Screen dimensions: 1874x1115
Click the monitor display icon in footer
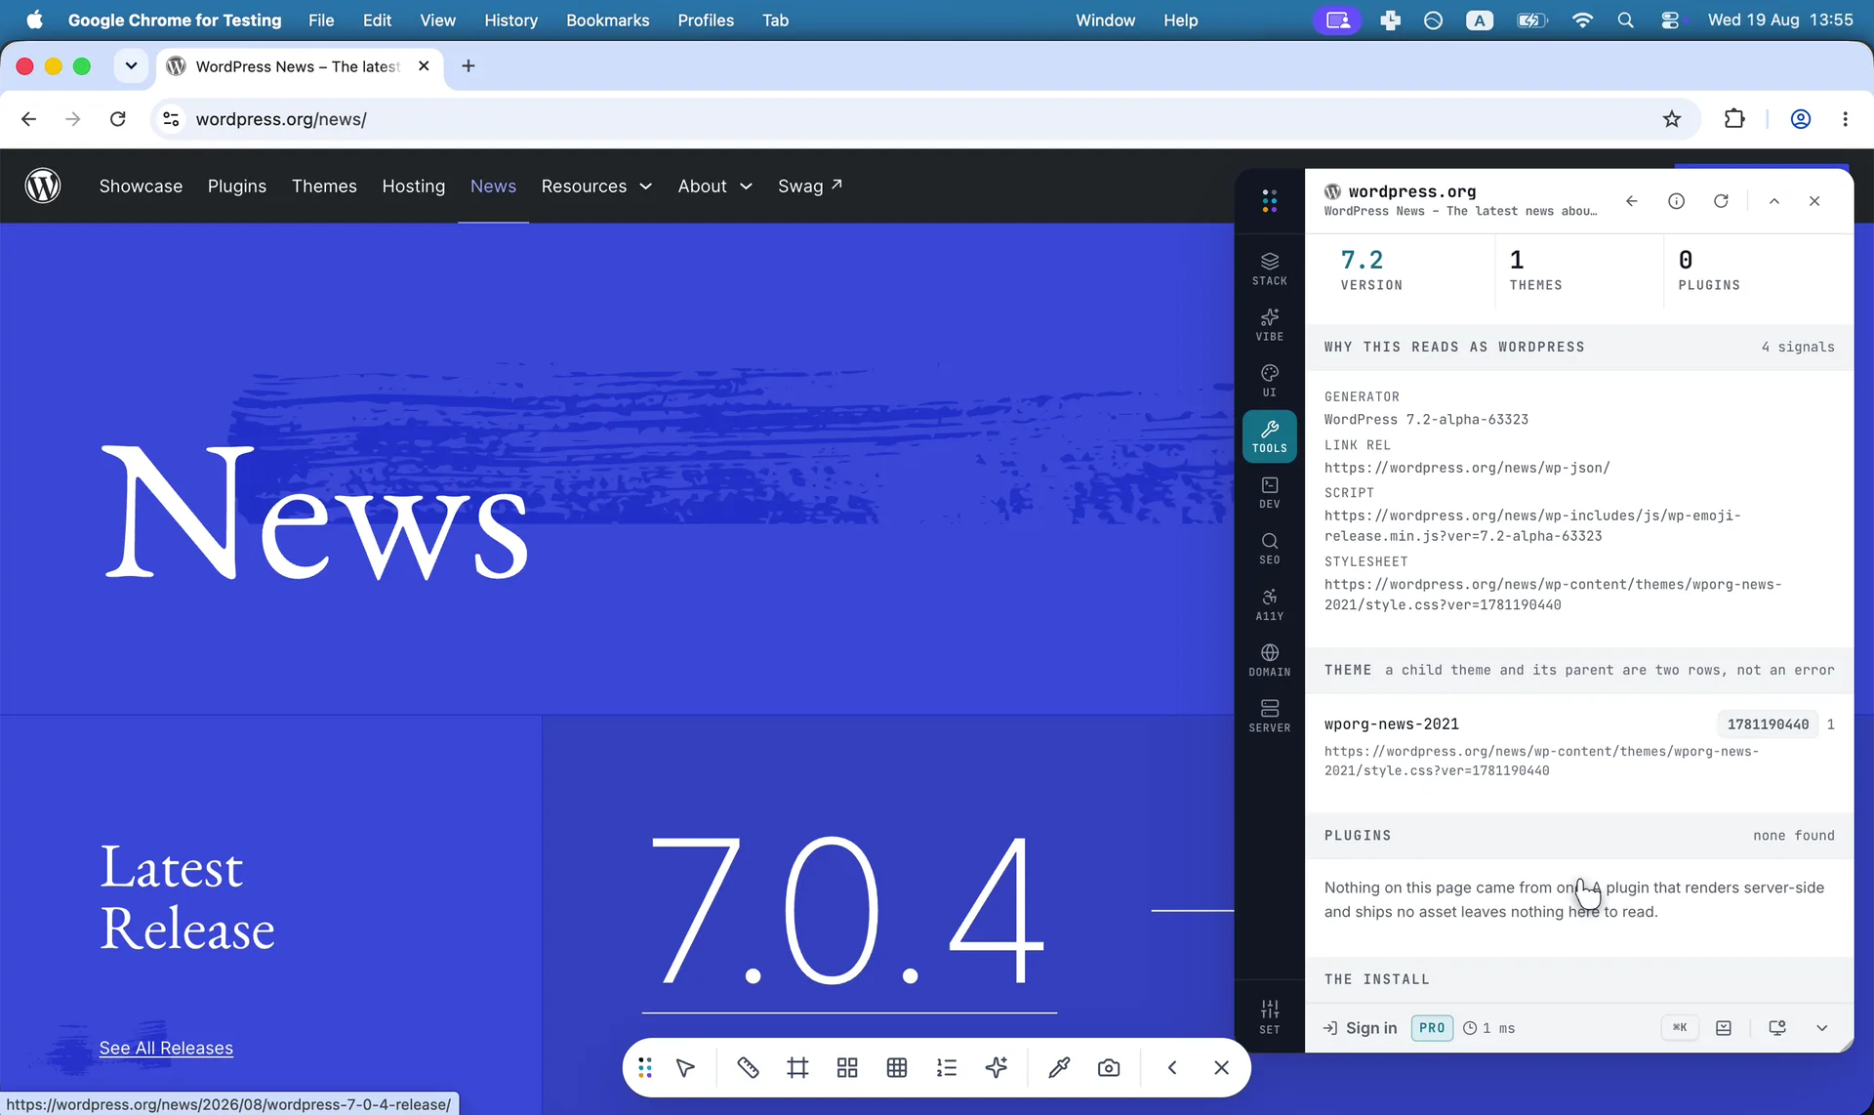1777,1028
